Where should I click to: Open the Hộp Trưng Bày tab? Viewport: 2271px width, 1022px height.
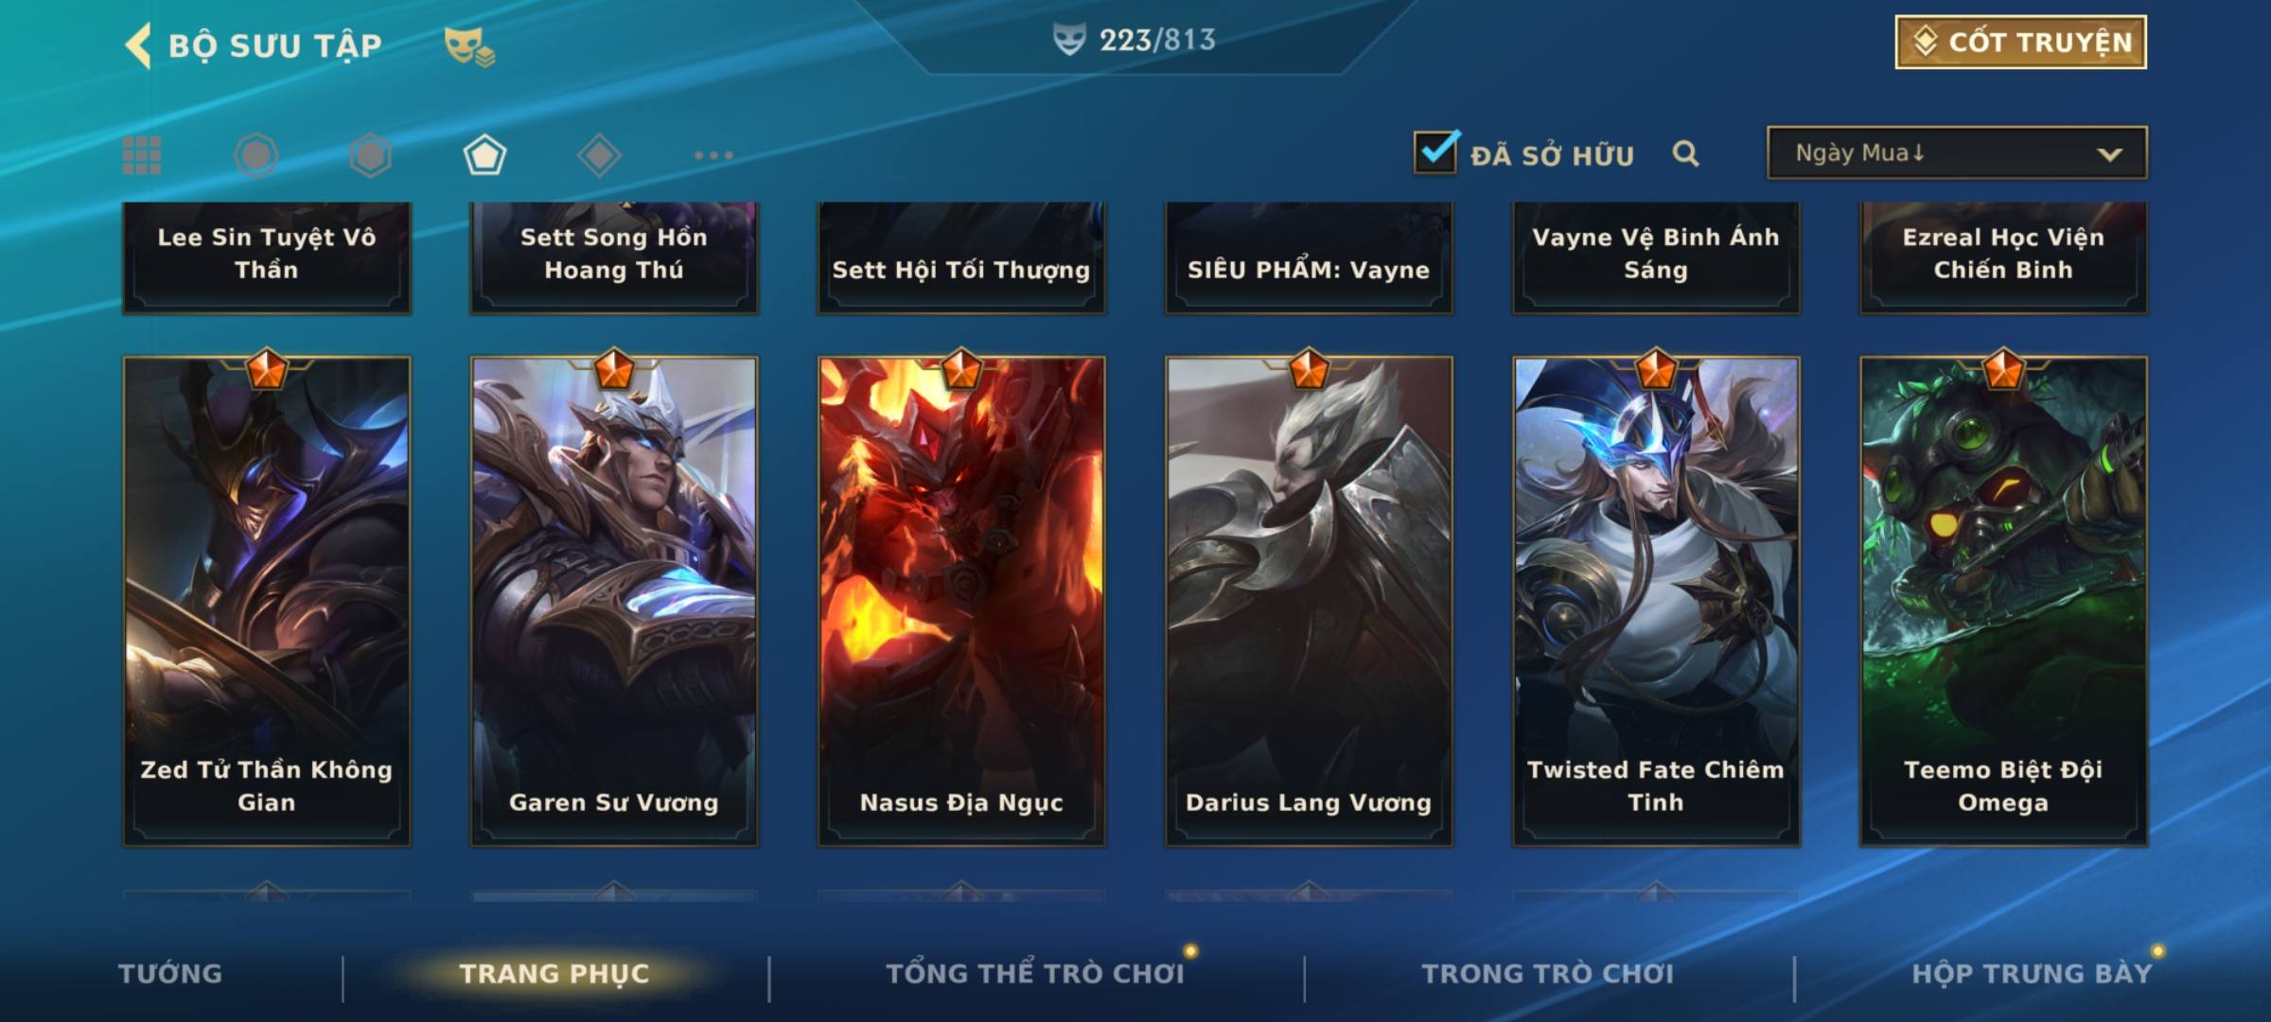pyautogui.click(x=2032, y=974)
